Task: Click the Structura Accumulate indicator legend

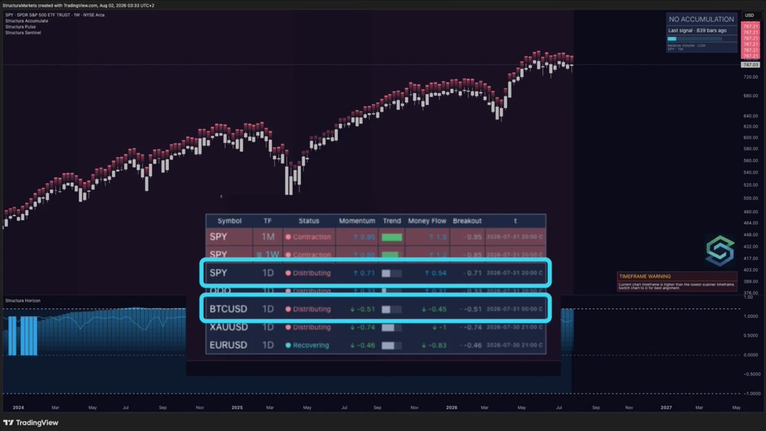Action: (26, 21)
